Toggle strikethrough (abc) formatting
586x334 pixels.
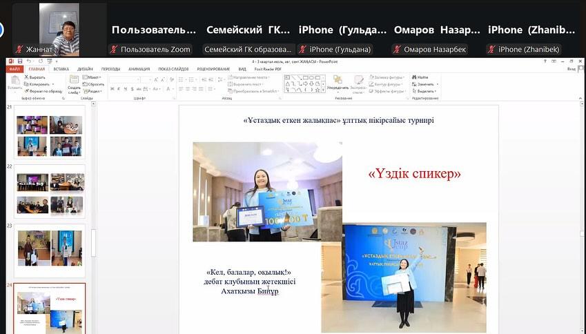coord(139,89)
